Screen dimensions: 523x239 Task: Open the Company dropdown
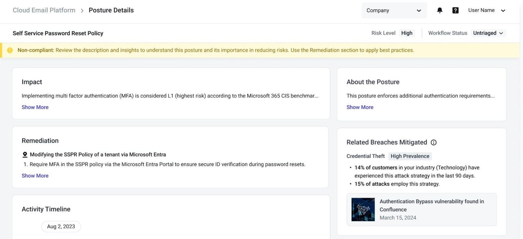click(x=394, y=10)
